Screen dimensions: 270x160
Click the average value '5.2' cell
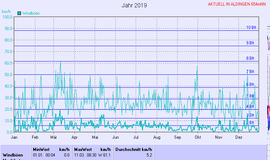pos(149,155)
